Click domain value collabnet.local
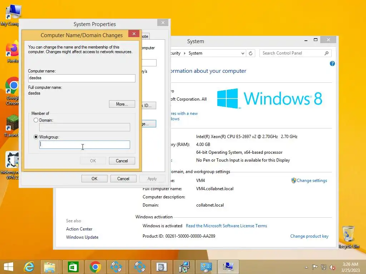Viewport: 366px width, 274px height. [x=210, y=205]
